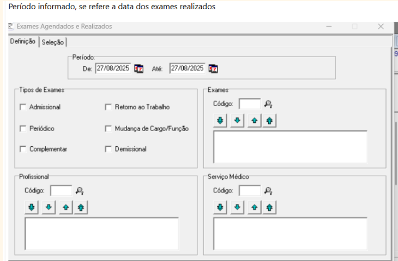The image size is (398, 261).
Task: Click first down arrow in Exames group
Action: tap(220, 121)
